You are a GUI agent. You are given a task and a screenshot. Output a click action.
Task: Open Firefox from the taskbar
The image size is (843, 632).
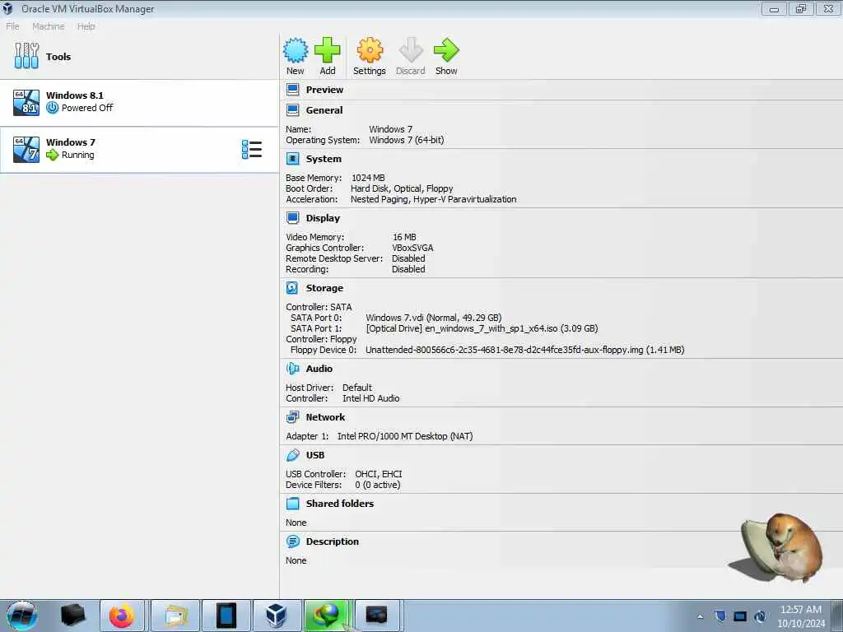[x=122, y=616]
